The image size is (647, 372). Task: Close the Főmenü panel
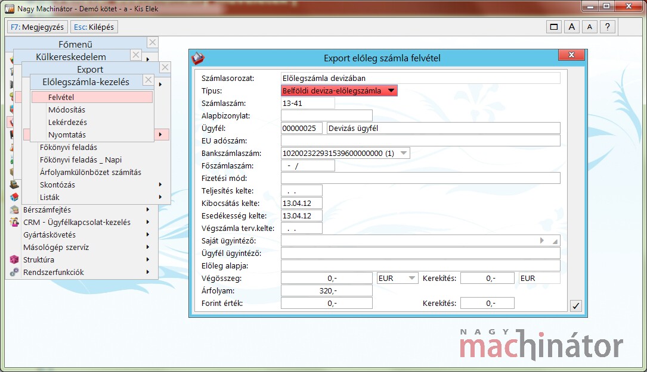152,42
